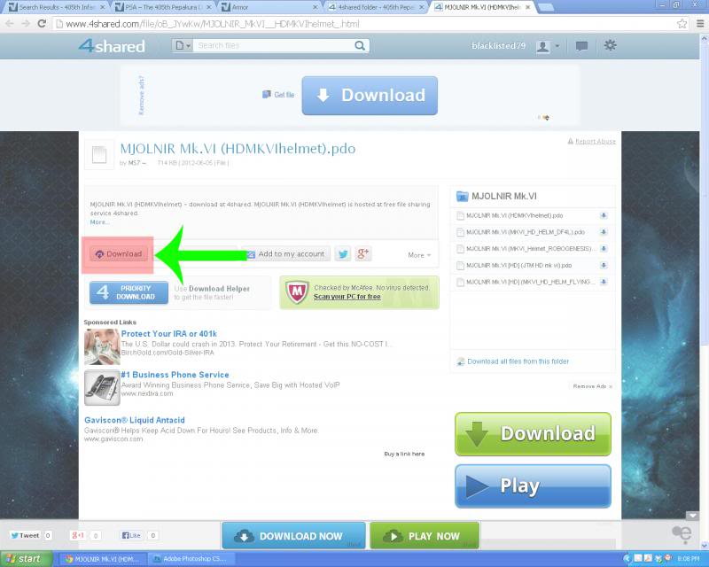Image resolution: width=709 pixels, height=567 pixels.
Task: Click the file type icon beside the title
Action: 99,155
